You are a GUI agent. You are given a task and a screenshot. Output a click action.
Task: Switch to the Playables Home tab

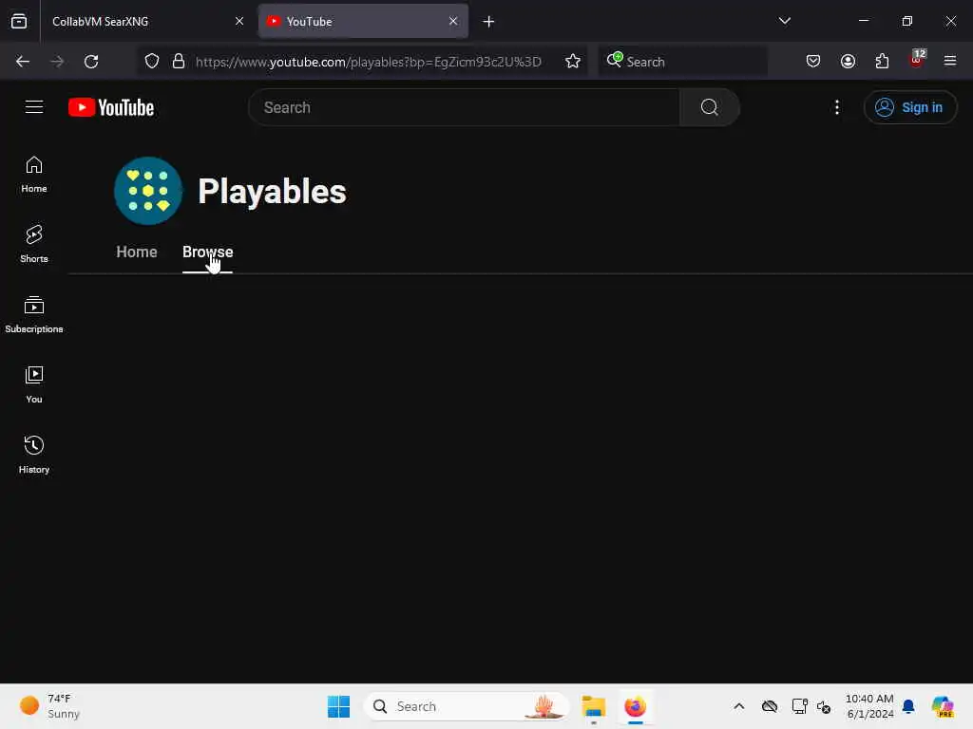pyautogui.click(x=137, y=252)
